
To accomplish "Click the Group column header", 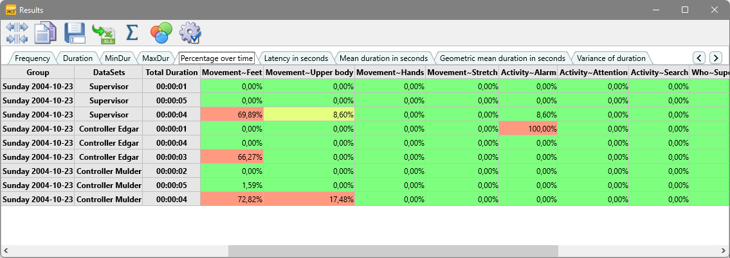I will coord(38,73).
